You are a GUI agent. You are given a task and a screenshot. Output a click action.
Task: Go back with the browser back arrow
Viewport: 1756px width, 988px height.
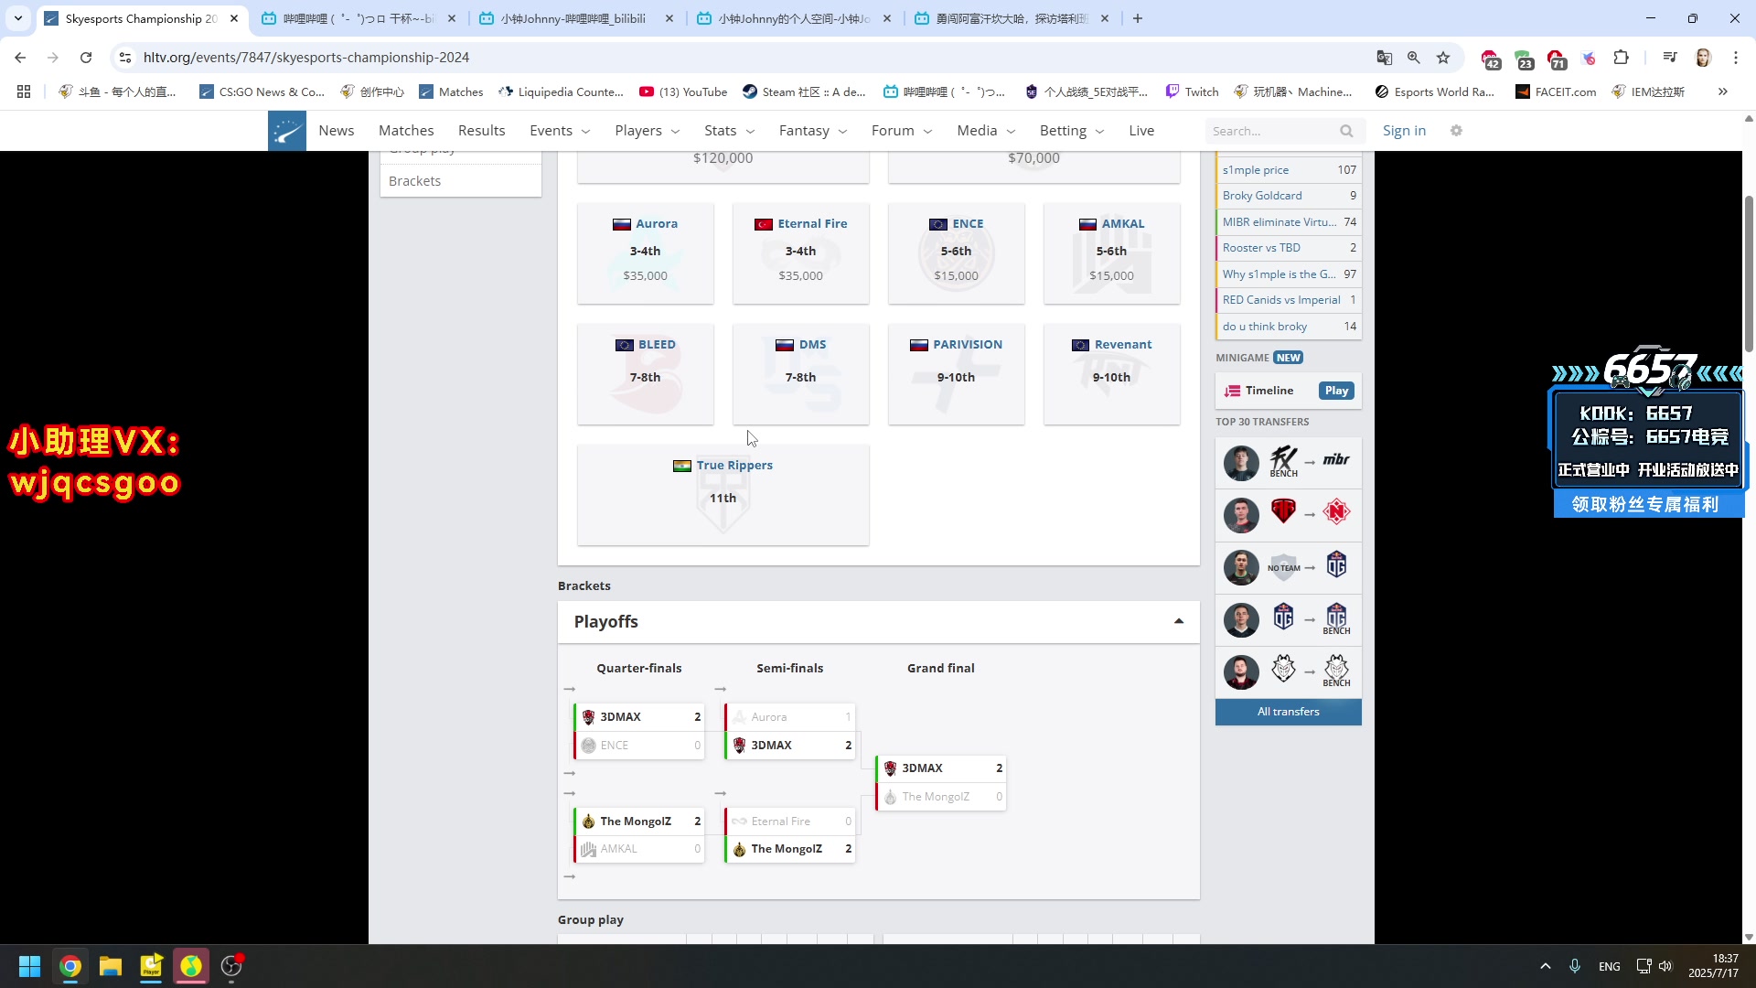(20, 58)
